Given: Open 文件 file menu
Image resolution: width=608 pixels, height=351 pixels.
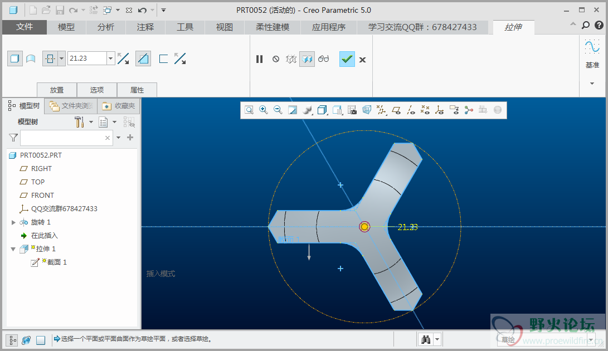Looking at the screenshot, I should coord(25,27).
